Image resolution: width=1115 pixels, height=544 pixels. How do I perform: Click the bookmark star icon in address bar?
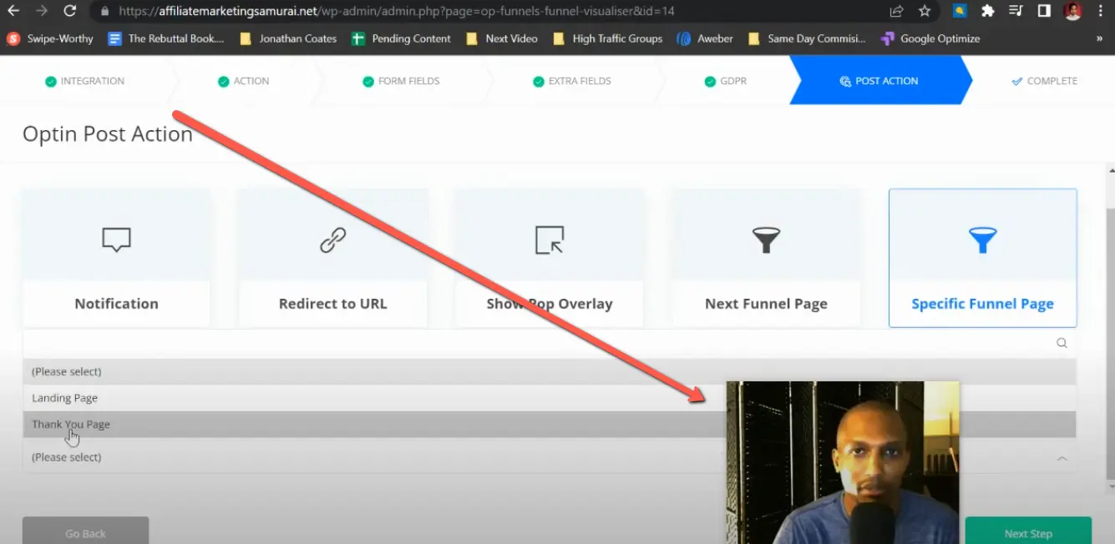(x=925, y=11)
